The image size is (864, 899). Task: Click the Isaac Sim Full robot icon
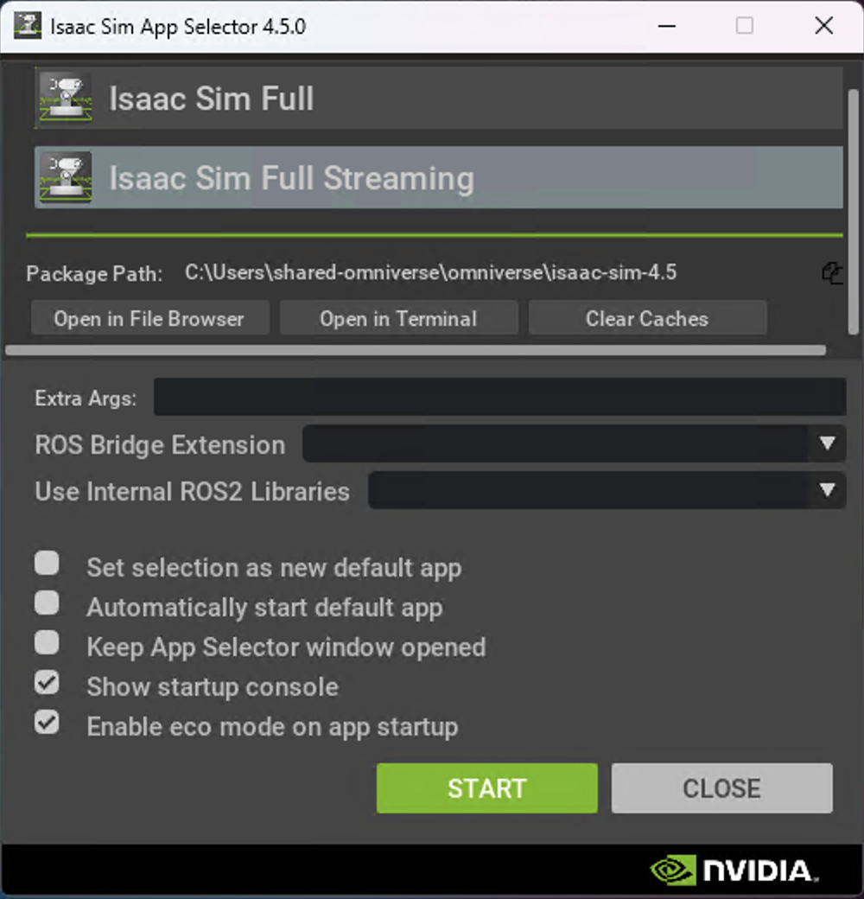(x=64, y=98)
